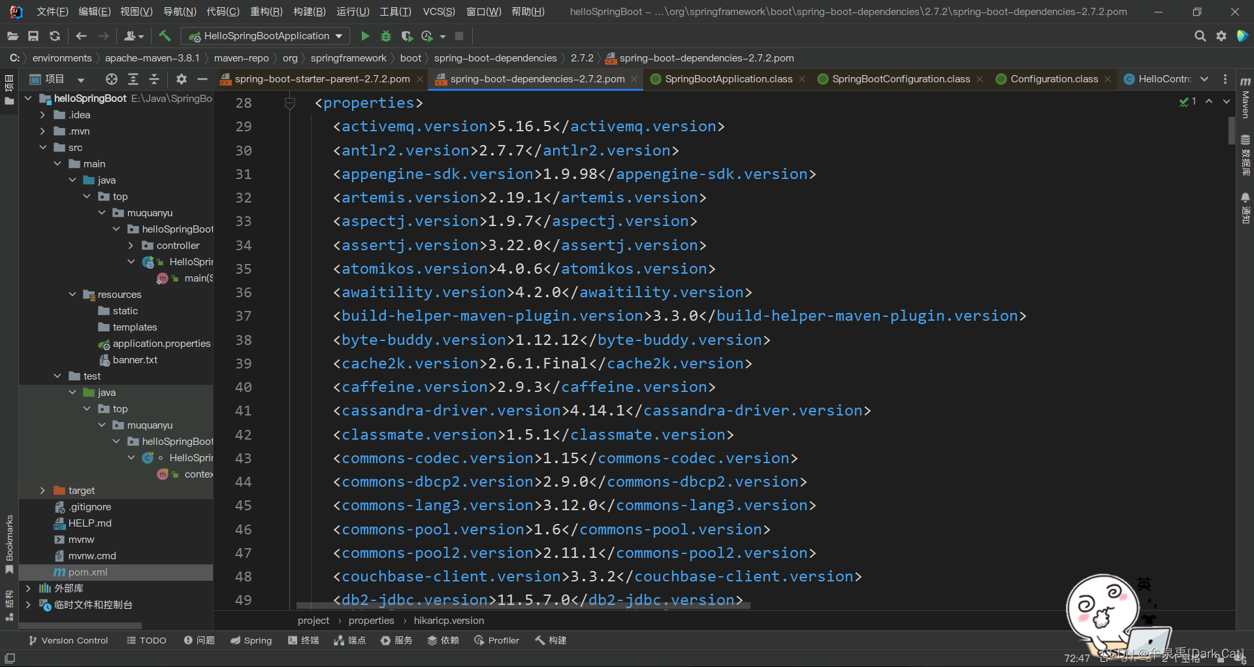Open Bookmarks tool window on left
1254x667 pixels.
point(9,544)
